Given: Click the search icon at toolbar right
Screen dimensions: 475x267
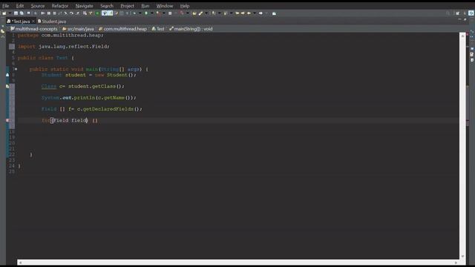Looking at the screenshot, I should pyautogui.click(x=448, y=13).
